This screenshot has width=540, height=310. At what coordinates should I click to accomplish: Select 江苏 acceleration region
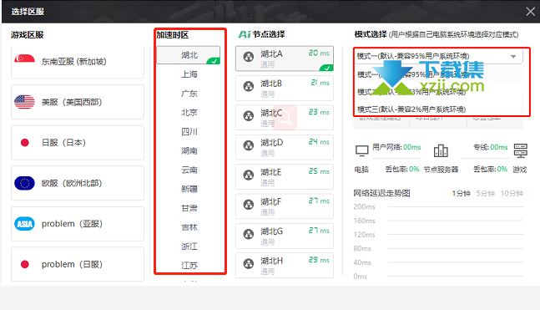[x=189, y=266]
